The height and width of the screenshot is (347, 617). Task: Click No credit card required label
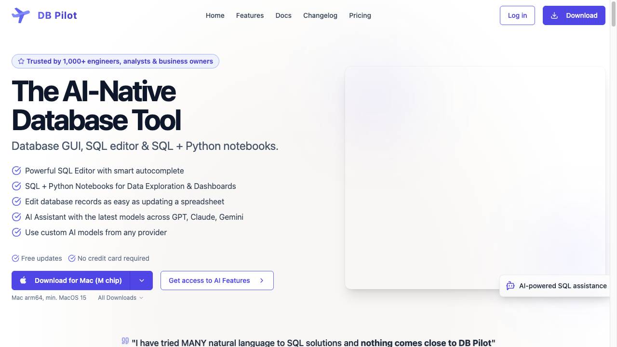[x=113, y=258]
